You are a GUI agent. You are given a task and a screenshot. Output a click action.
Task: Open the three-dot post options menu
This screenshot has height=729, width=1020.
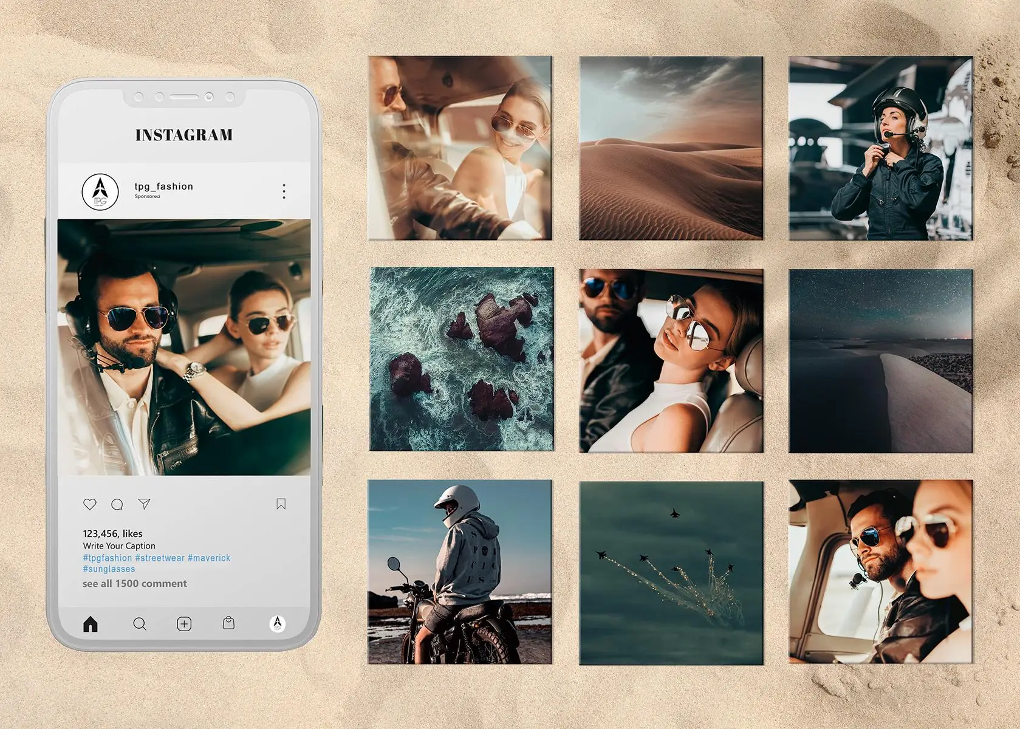click(284, 191)
